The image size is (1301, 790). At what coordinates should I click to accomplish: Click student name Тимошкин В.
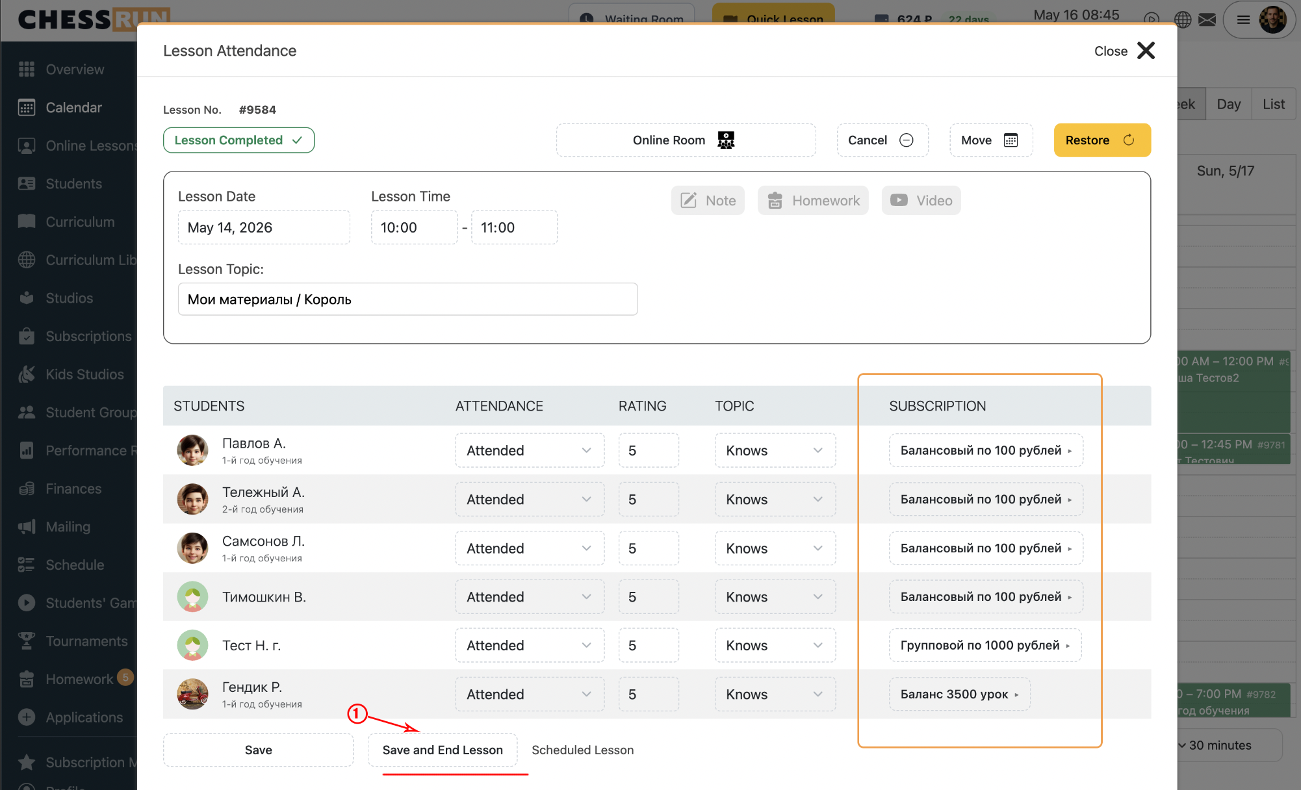(264, 597)
